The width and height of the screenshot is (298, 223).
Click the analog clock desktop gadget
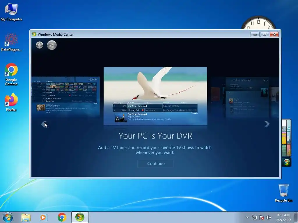point(258,23)
